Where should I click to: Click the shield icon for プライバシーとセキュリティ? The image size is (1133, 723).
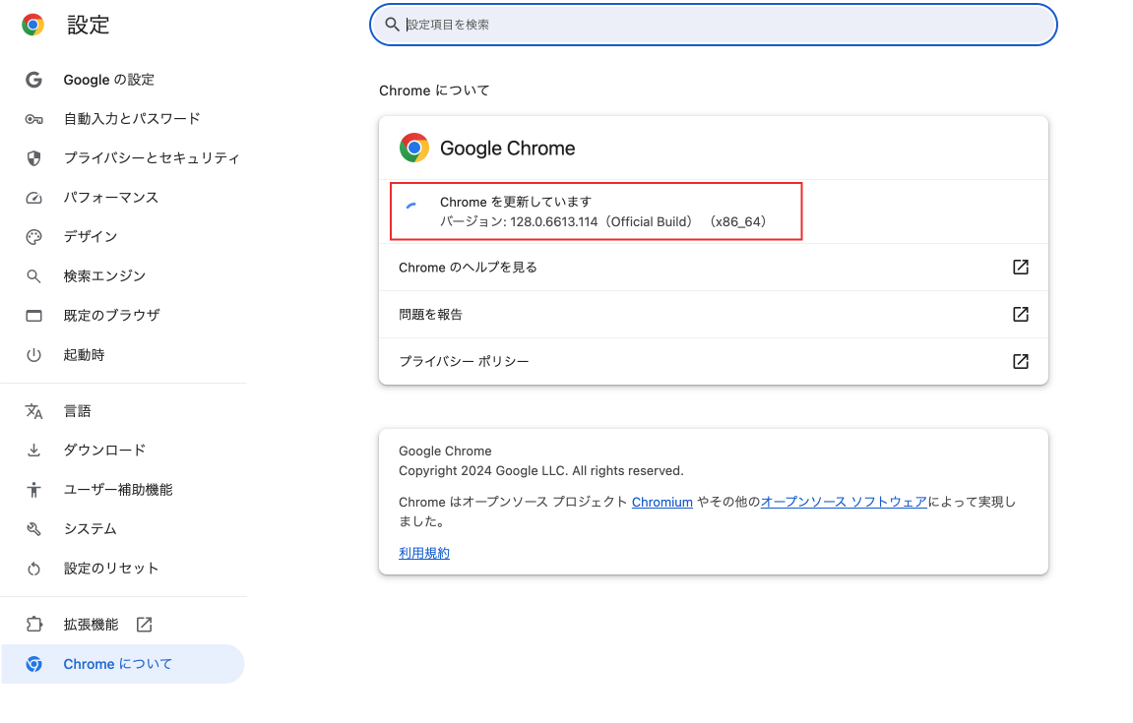coord(34,158)
